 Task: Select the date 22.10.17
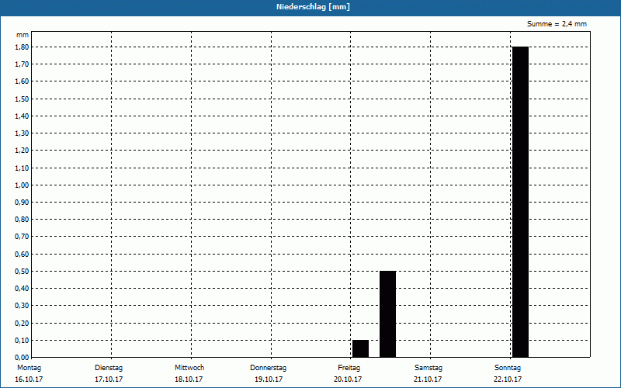tap(508, 379)
